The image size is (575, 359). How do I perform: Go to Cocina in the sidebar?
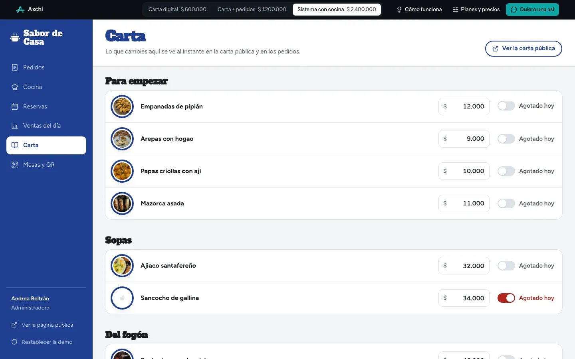(x=46, y=87)
